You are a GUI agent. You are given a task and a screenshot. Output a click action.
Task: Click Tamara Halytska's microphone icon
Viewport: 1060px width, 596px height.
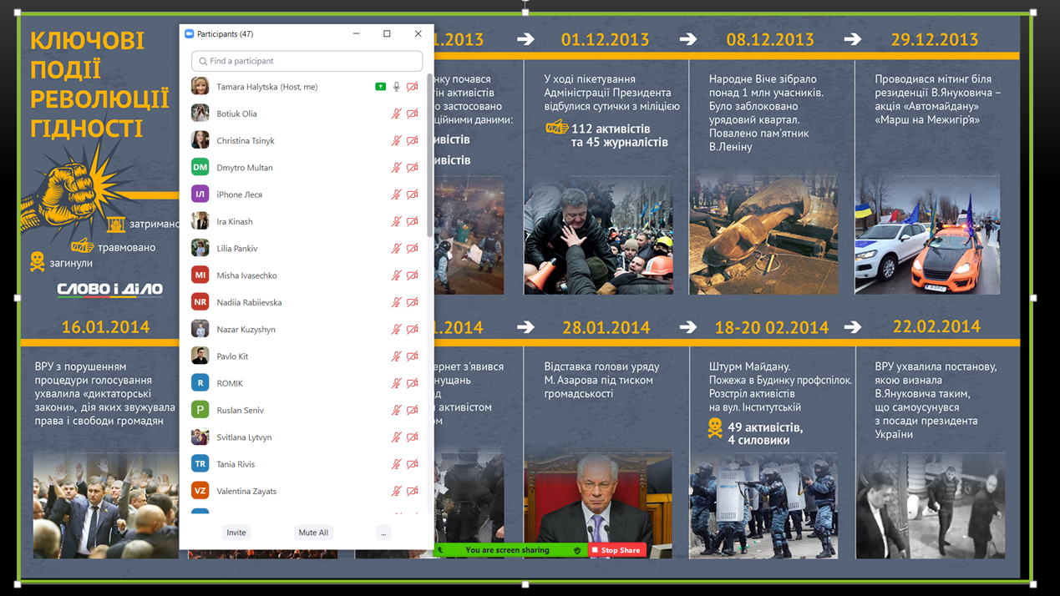(397, 87)
